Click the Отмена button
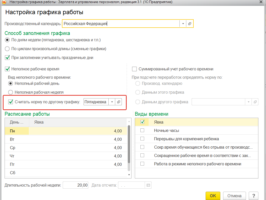266x200 pixels. pos(235,196)
